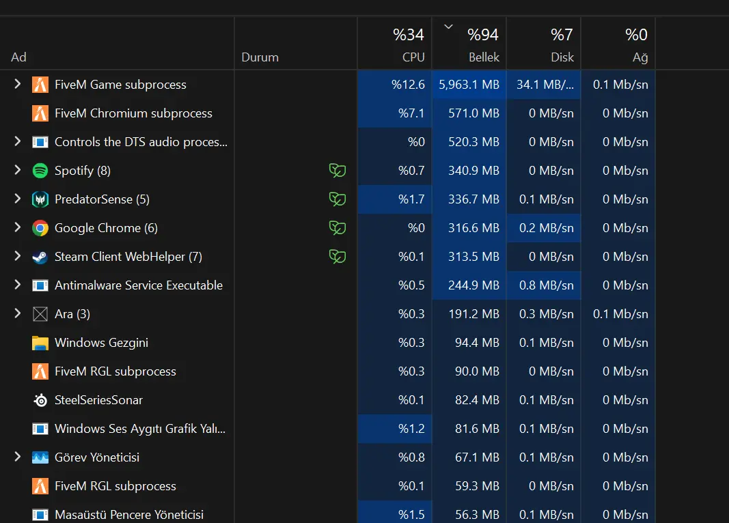Click the SteelSeriesSonar icon

point(40,400)
